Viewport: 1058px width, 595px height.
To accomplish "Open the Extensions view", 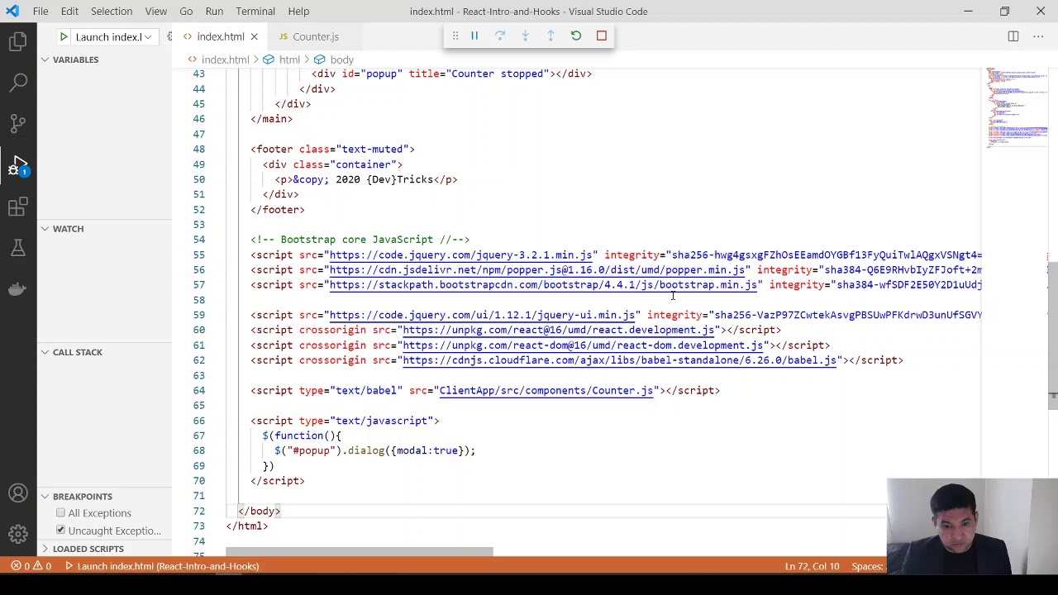I will coord(18,207).
